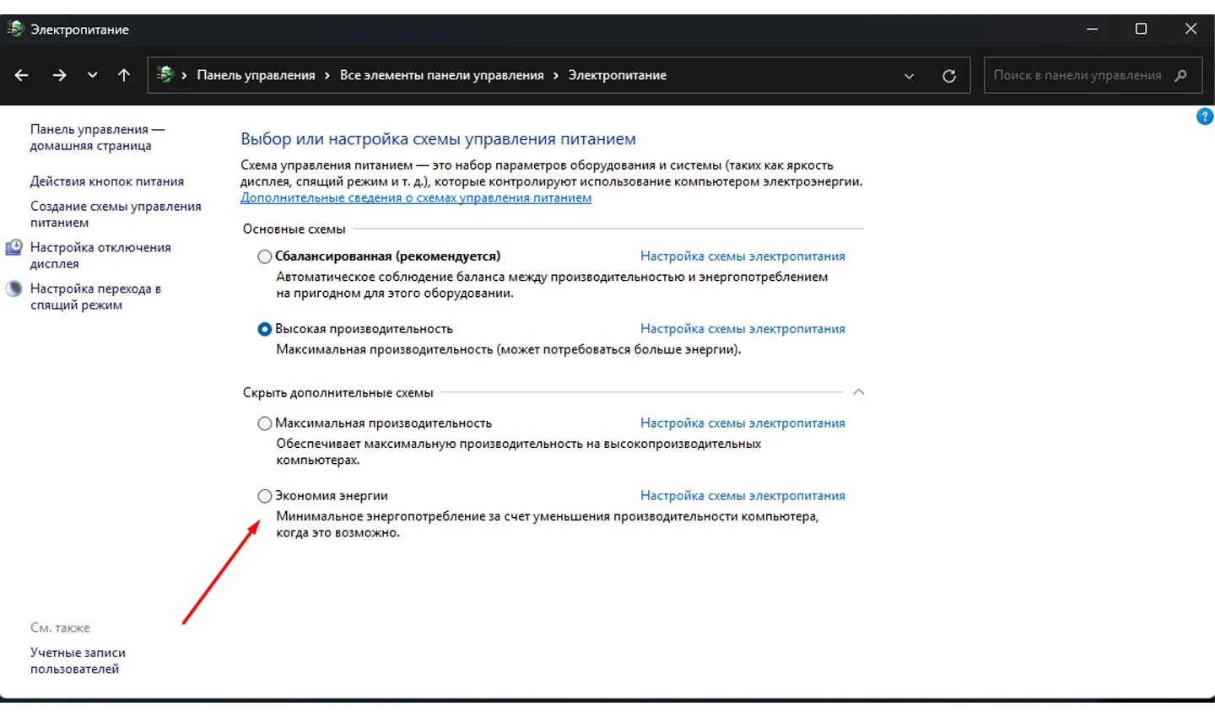Expand chevron after Все элементы панели управления
Image resolution: width=1215 pixels, height=717 pixels.
pos(556,76)
